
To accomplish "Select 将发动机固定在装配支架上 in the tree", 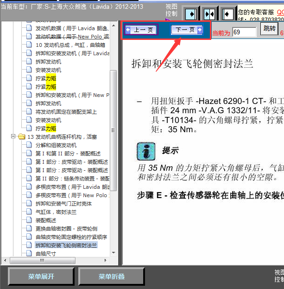I will (x=66, y=112).
